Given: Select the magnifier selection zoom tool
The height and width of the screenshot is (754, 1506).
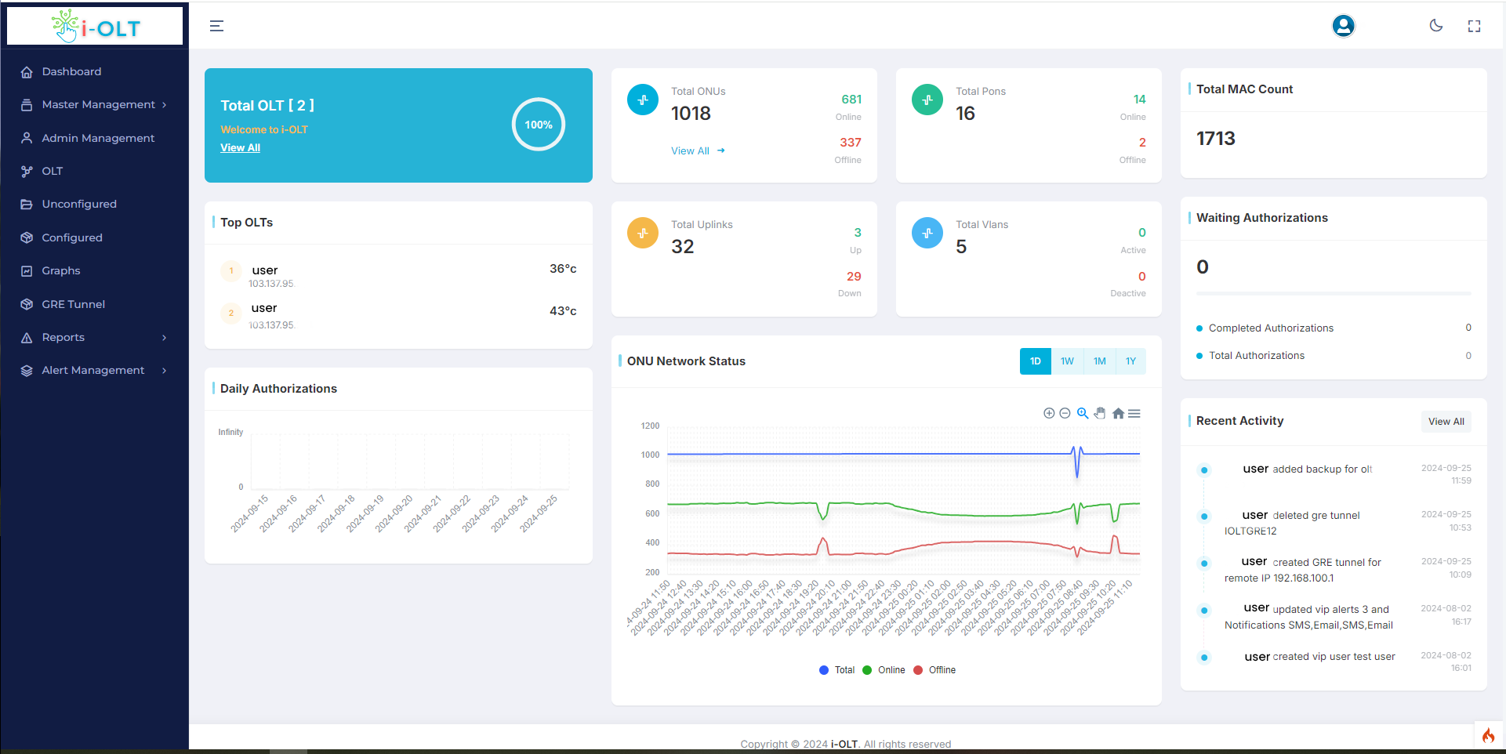Looking at the screenshot, I should tap(1083, 413).
